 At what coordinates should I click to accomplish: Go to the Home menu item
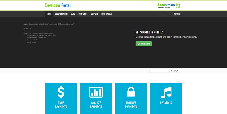[49, 14]
